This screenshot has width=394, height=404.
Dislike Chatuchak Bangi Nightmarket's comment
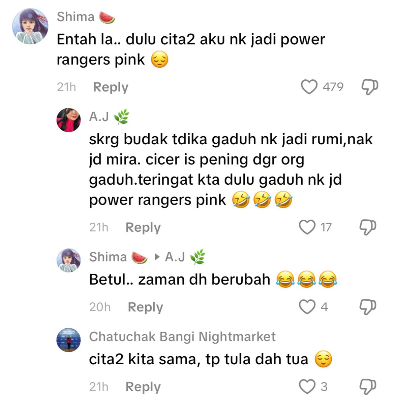(x=368, y=387)
